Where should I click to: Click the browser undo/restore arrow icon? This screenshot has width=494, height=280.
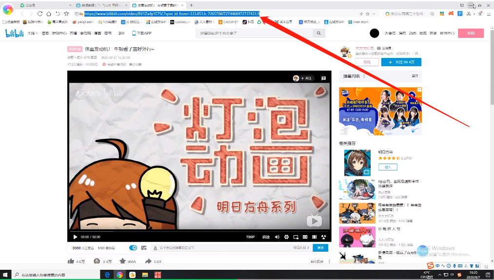58,14
